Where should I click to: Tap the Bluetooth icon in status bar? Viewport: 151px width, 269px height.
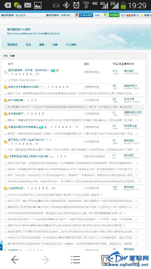click(66, 5)
